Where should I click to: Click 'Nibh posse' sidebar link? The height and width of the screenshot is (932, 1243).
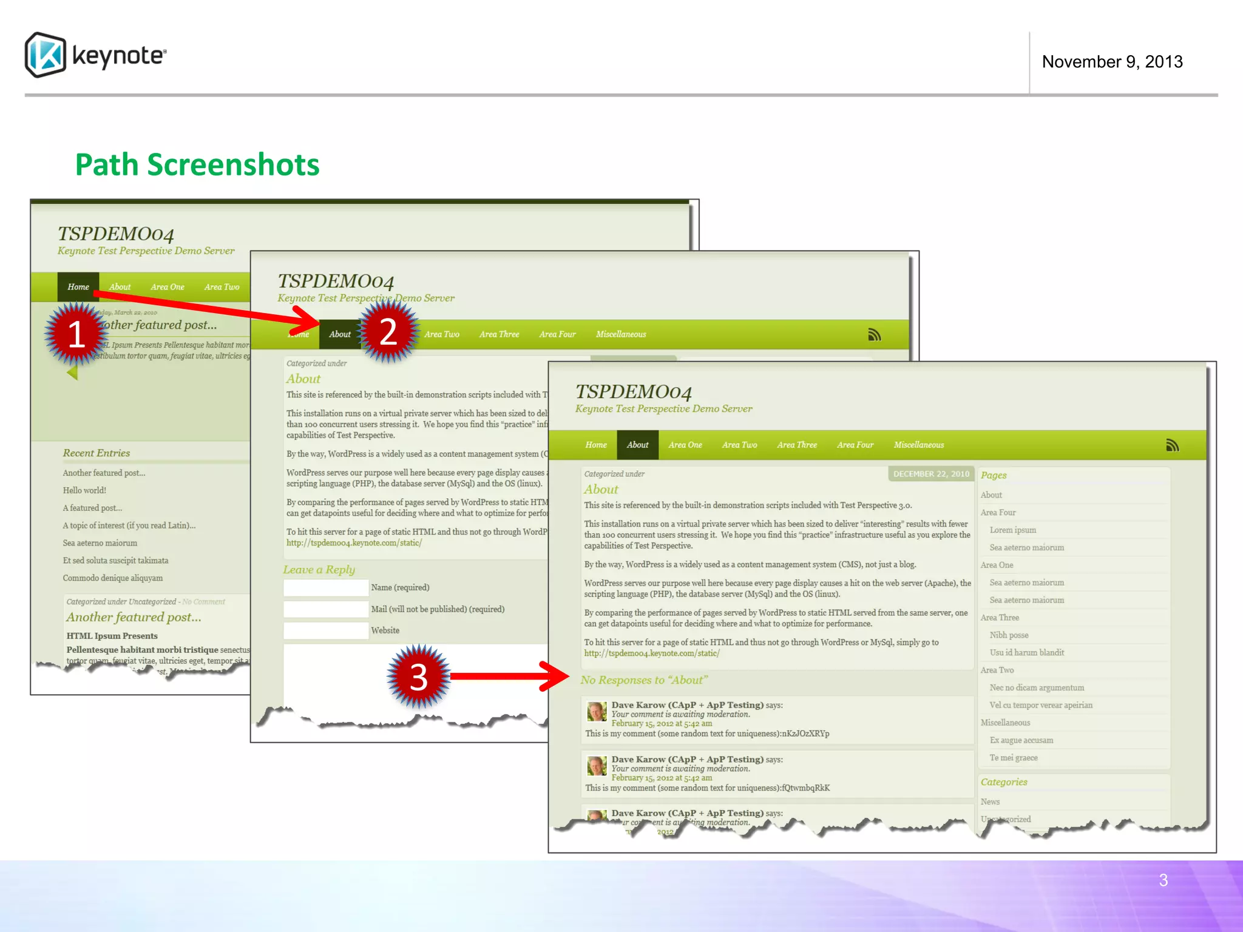tap(1009, 635)
